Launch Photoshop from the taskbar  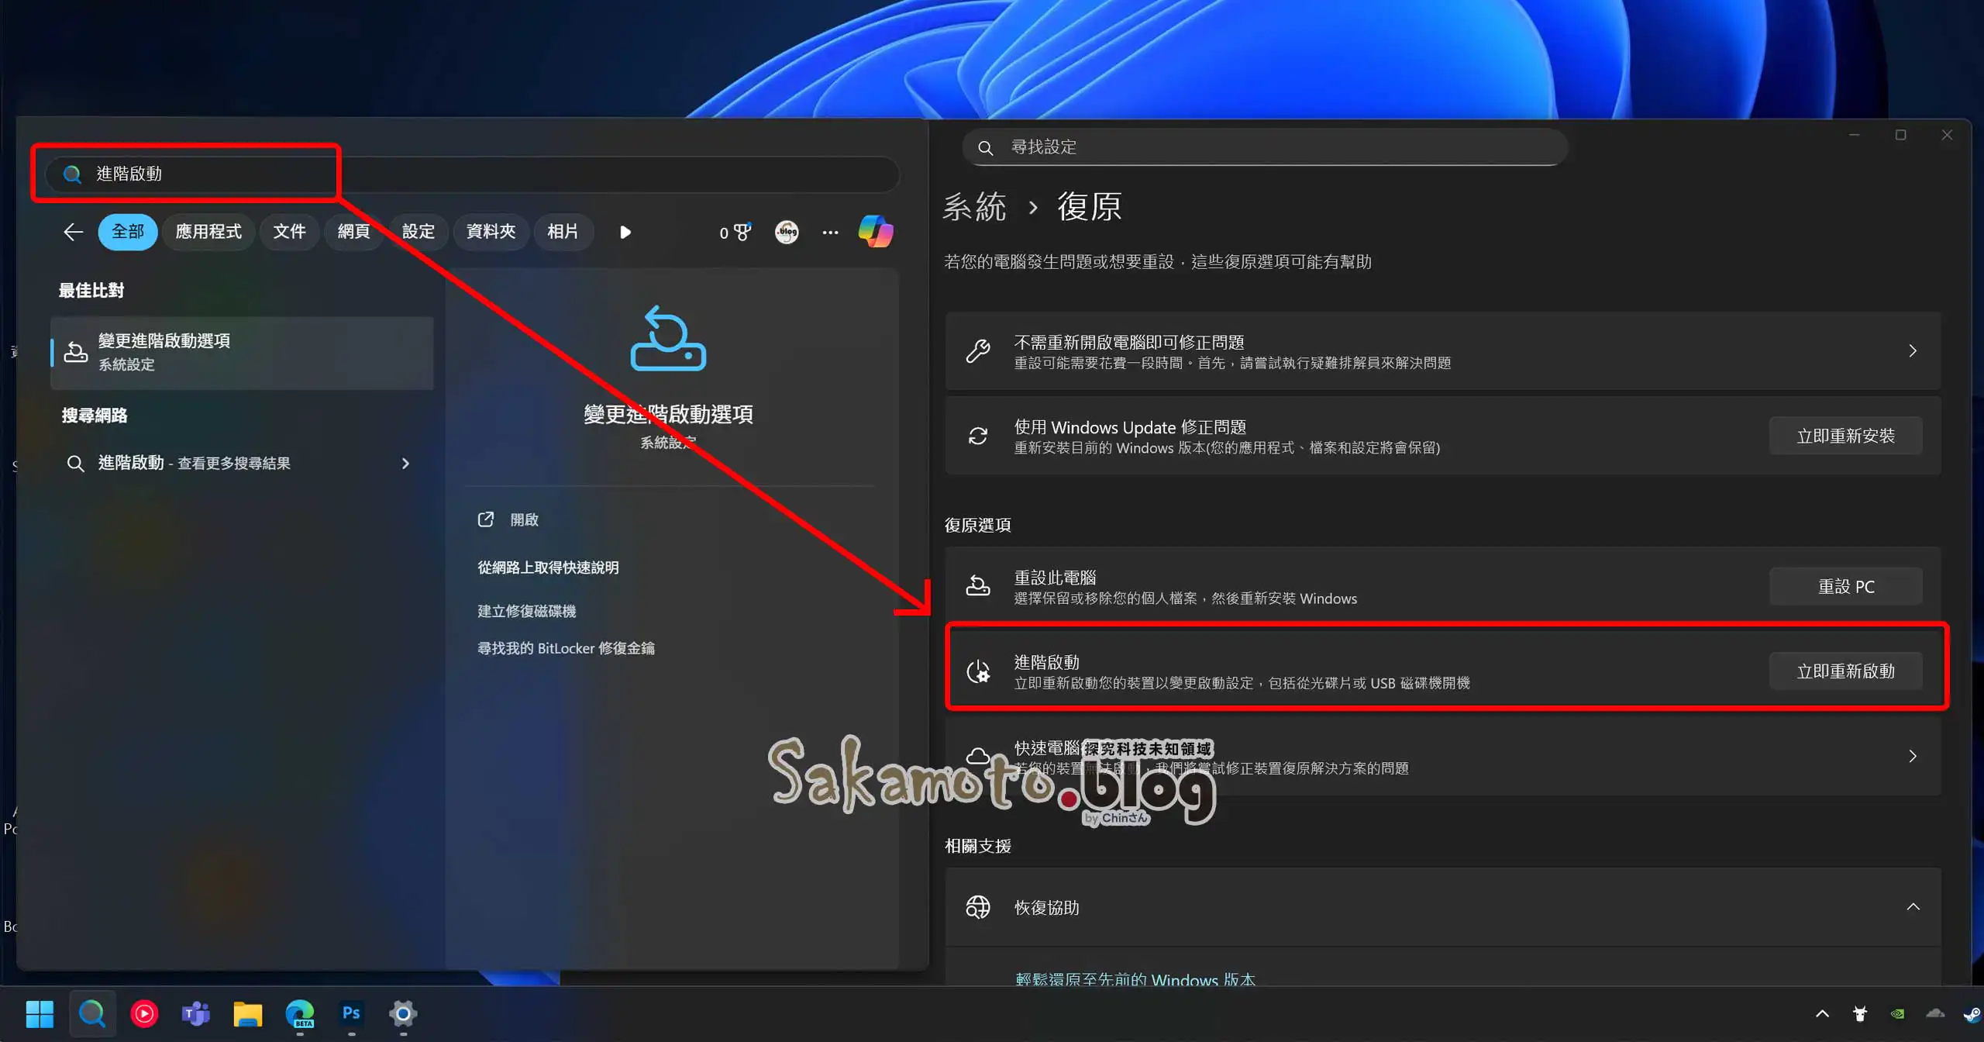[x=350, y=1014]
